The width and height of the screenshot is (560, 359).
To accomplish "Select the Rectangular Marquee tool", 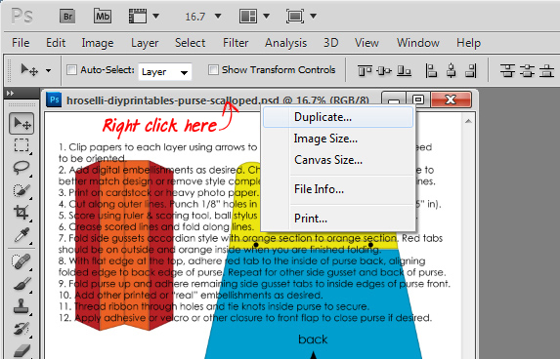I will tap(22, 145).
